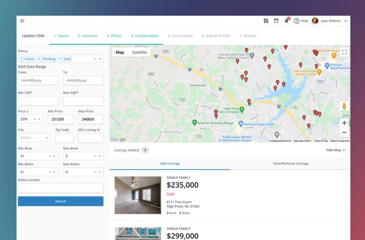This screenshot has width=365, height=240.
Task: Clear all Status selections
Action: tap(95, 59)
